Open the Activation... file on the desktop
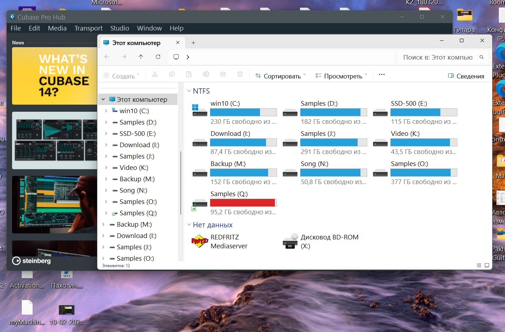This screenshot has height=332, width=505. 27,280
